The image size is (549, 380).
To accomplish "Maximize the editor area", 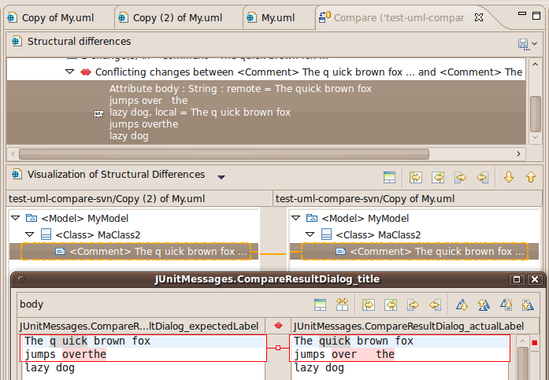I will point(536,16).
